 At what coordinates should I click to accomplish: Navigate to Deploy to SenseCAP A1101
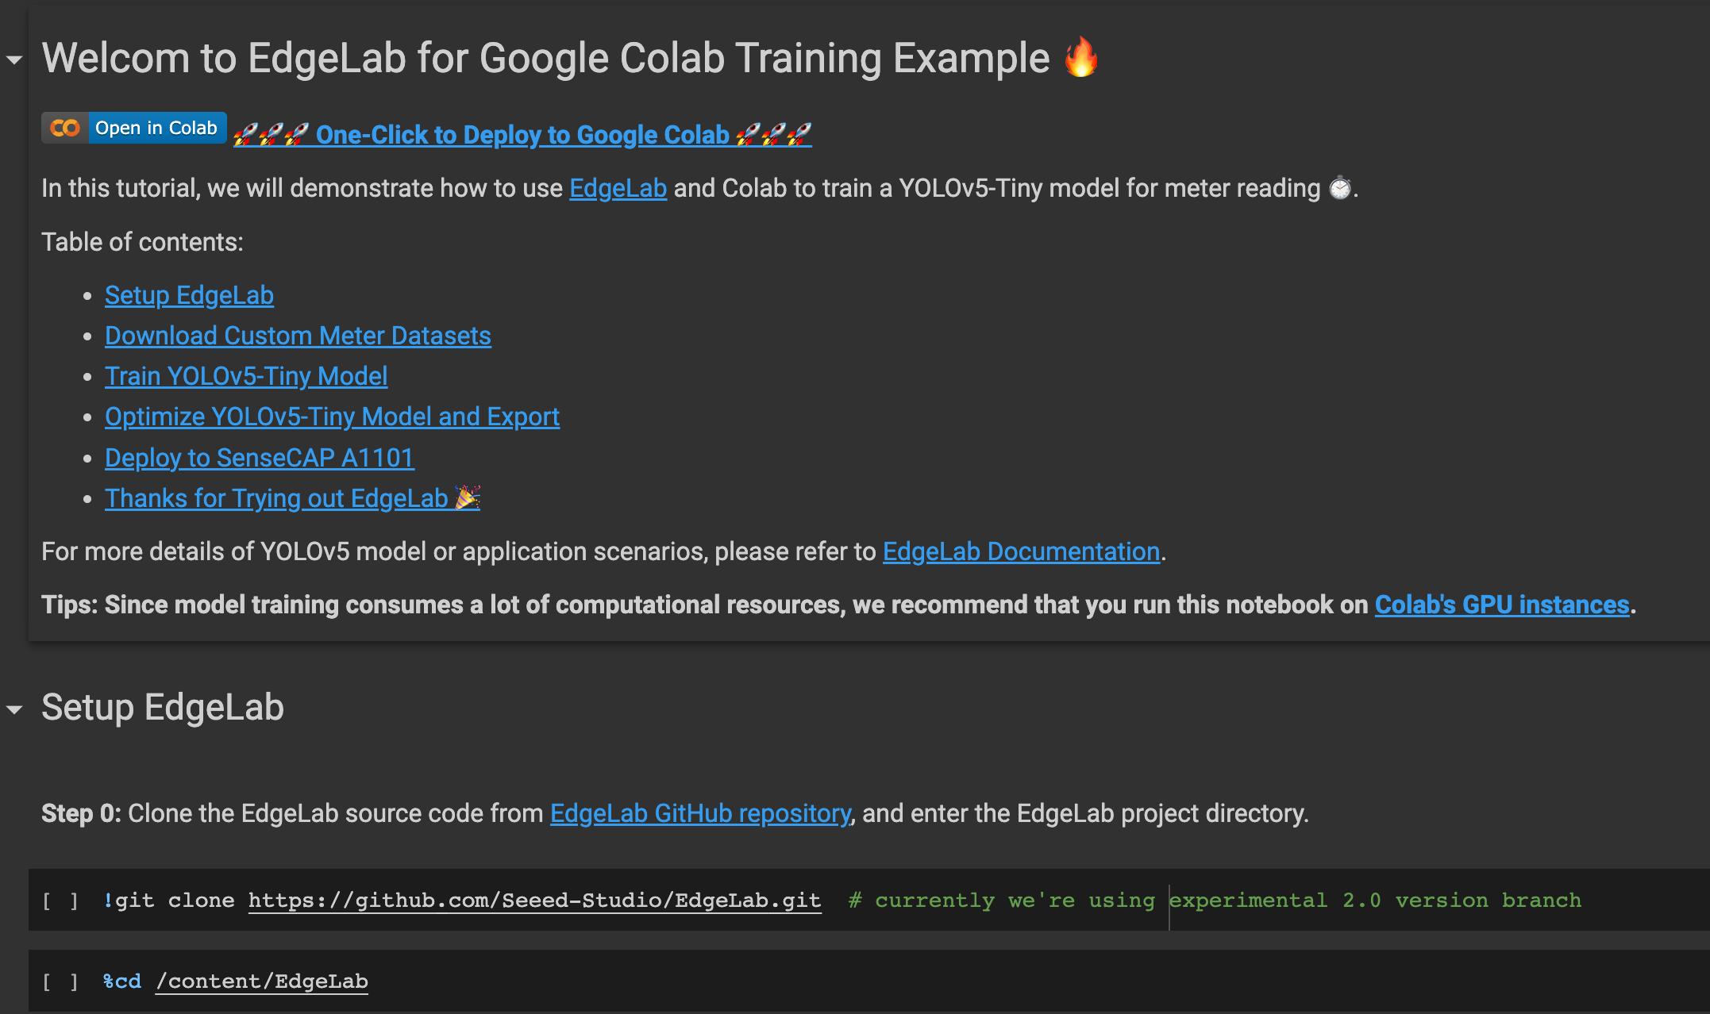coord(260,458)
